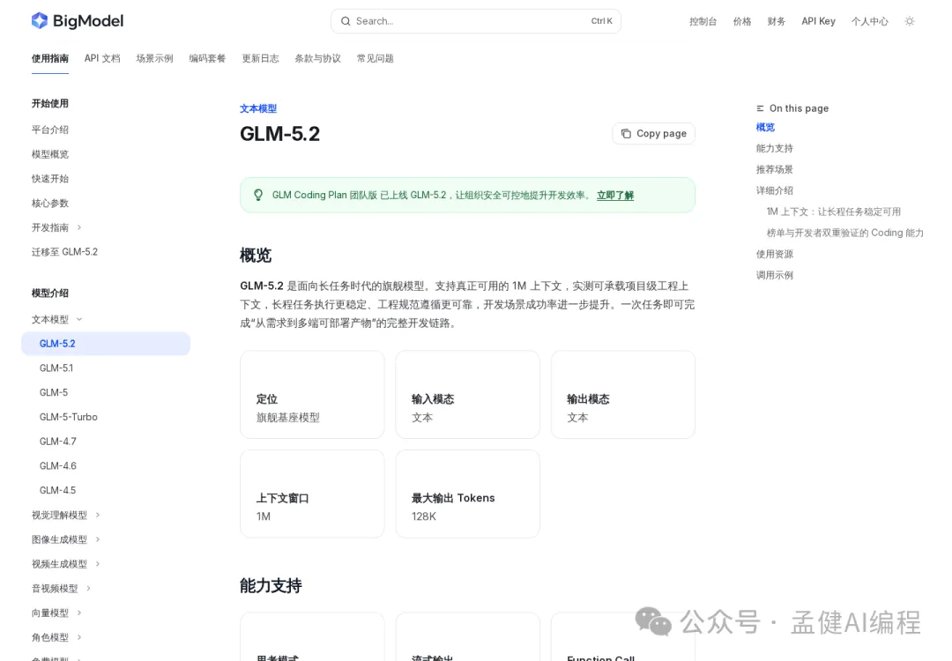Click the 输入模态 card

pos(467,395)
